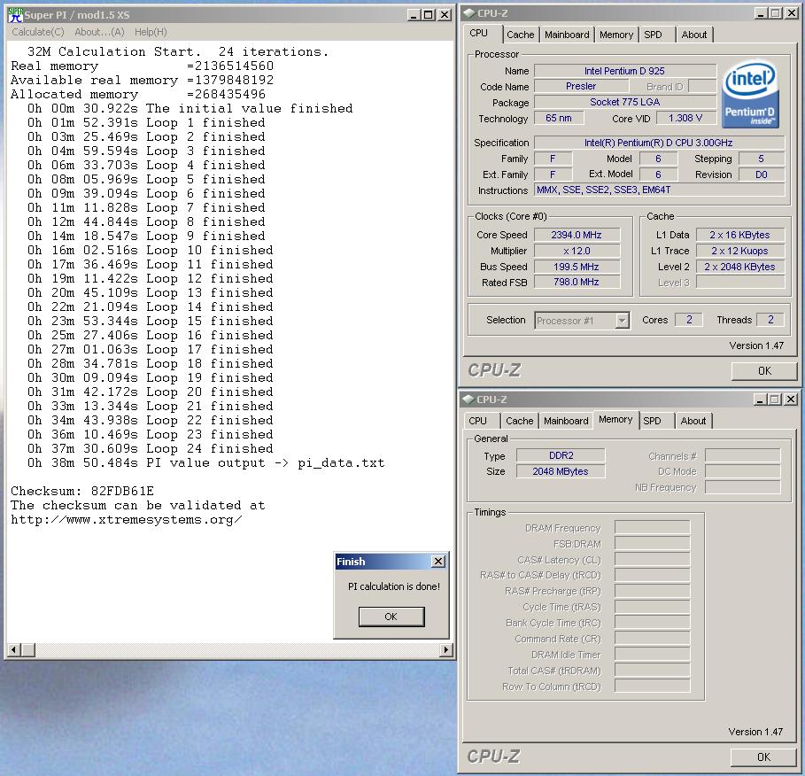Click memory Type value DDR2
Viewport: 805px width, 776px height.
coord(561,455)
